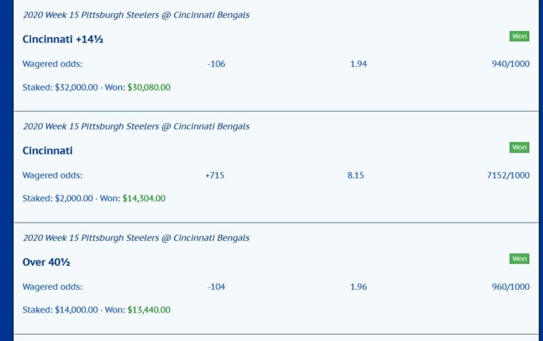Click the 940/1000 fractional odds value
The height and width of the screenshot is (341, 543).
(510, 64)
